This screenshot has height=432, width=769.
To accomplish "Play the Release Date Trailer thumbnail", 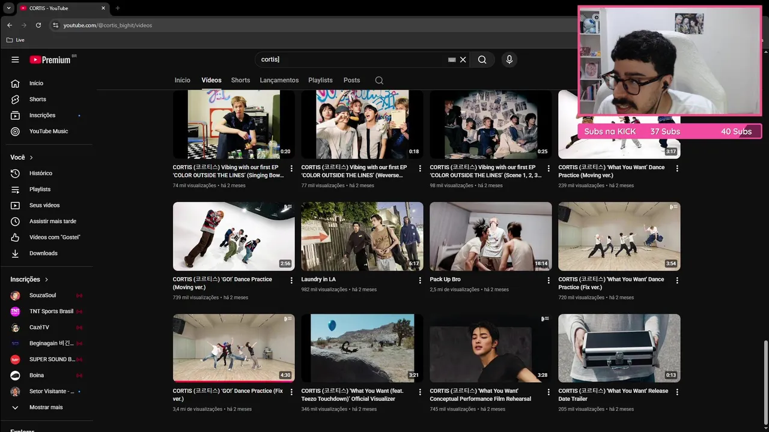I will pos(619,348).
